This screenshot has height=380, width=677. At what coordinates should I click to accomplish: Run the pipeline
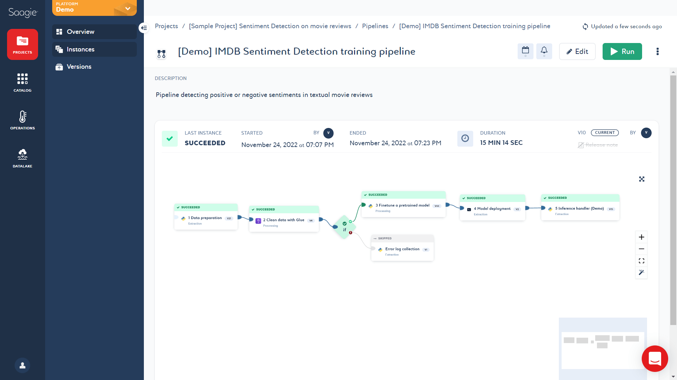tap(622, 51)
